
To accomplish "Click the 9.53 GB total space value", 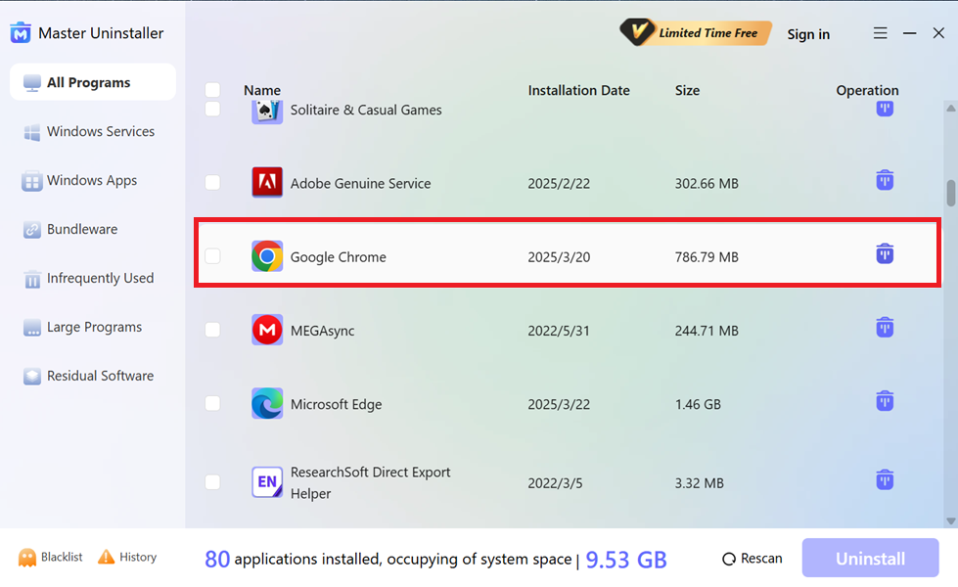I will (625, 560).
